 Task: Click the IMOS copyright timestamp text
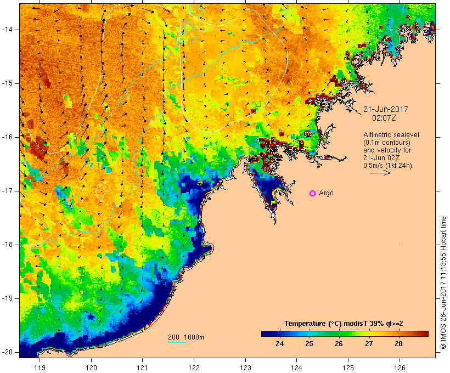click(x=443, y=282)
